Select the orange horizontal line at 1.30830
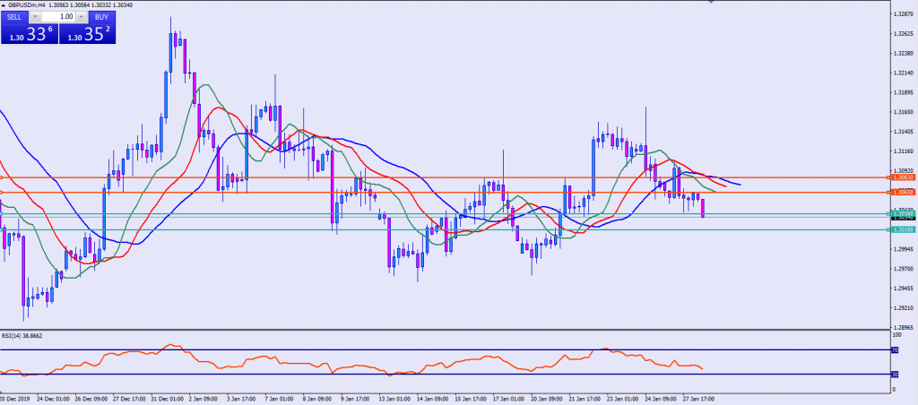 tap(448, 178)
